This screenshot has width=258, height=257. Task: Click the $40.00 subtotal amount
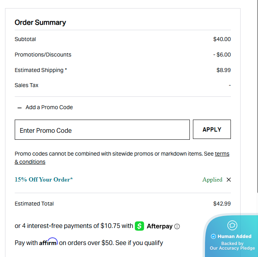pos(222,39)
